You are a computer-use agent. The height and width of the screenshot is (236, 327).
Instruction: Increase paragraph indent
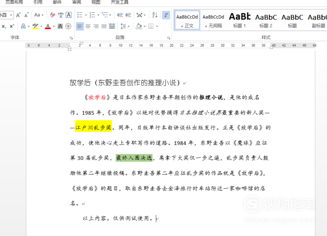(x=128, y=15)
